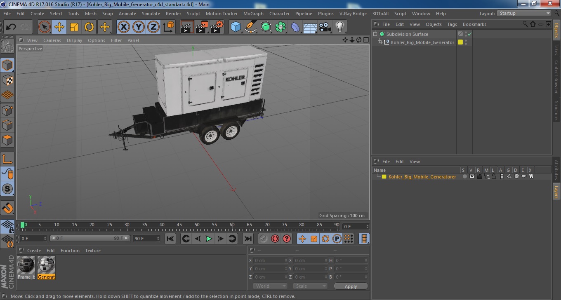561x300 pixels.
Task: Add a Light object
Action: (x=340, y=27)
